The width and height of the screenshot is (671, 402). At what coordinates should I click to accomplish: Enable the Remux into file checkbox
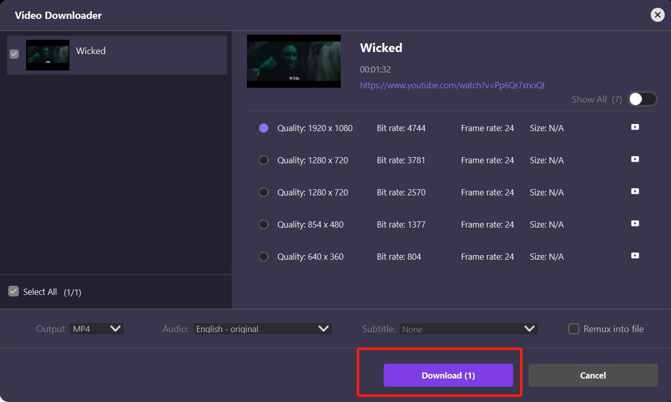coord(574,329)
